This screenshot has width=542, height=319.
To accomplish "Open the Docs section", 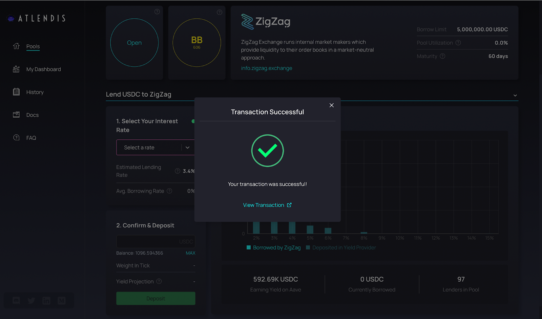I will (32, 115).
